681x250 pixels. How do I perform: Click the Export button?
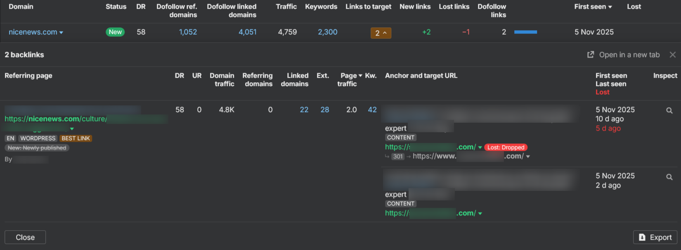coord(655,237)
